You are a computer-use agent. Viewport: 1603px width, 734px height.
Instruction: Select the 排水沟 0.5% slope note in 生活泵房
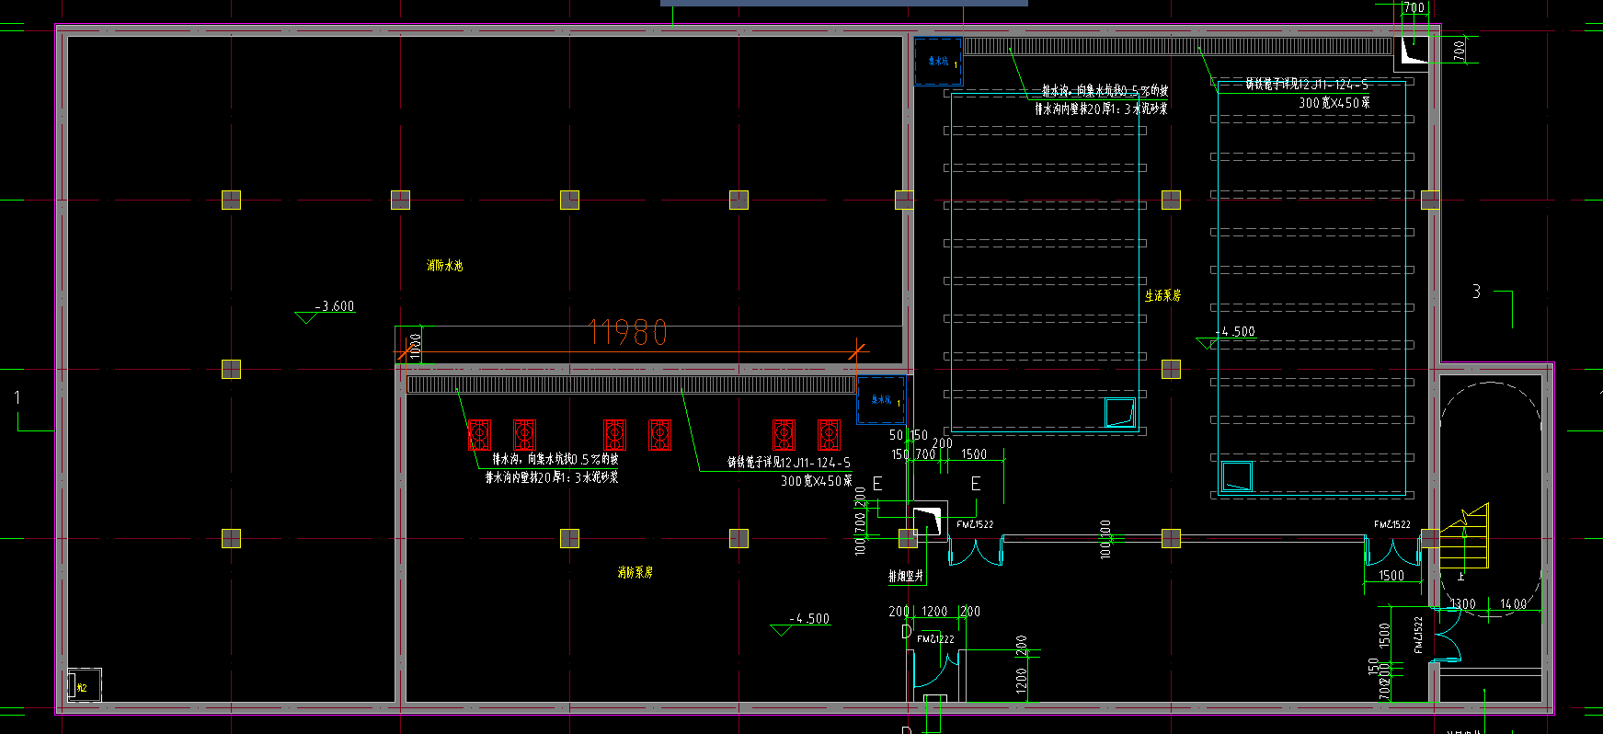(x=1105, y=90)
